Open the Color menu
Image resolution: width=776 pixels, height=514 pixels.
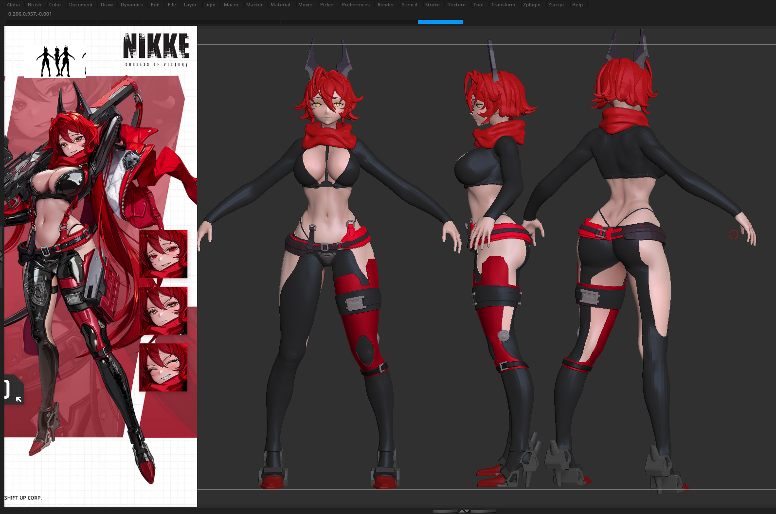pyautogui.click(x=55, y=5)
